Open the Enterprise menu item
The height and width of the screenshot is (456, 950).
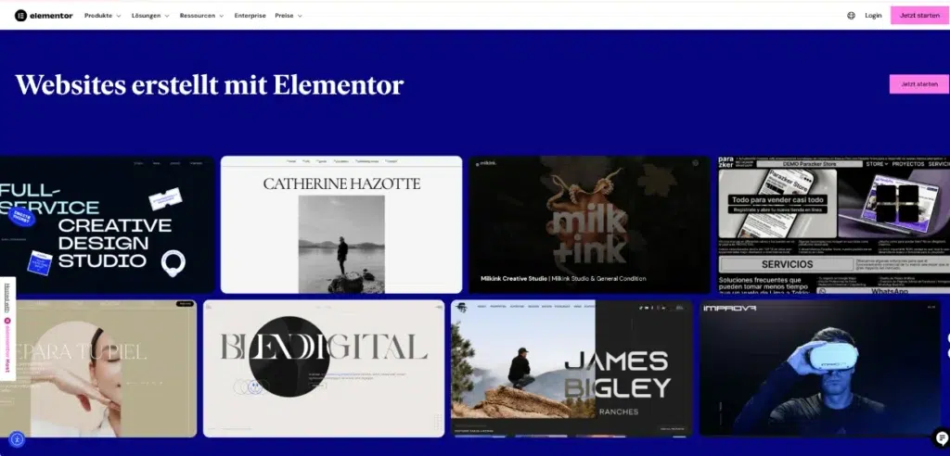[x=250, y=16]
